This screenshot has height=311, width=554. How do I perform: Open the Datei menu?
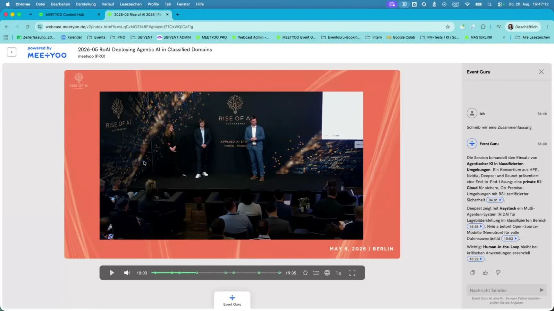click(40, 4)
